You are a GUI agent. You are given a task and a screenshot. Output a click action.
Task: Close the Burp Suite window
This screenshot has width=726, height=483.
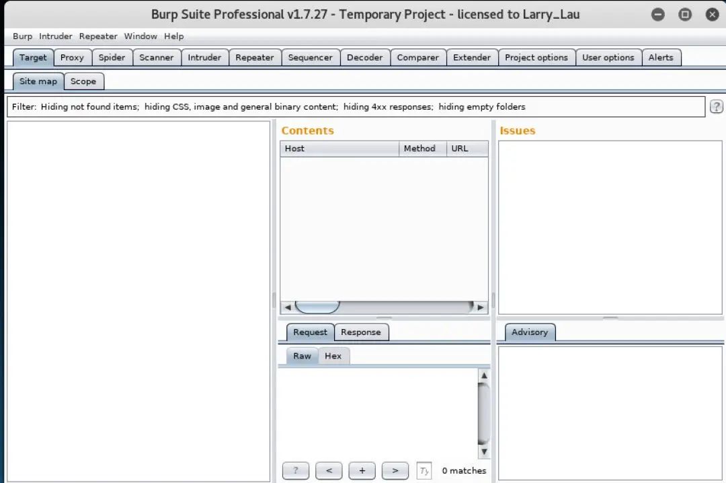pos(712,14)
